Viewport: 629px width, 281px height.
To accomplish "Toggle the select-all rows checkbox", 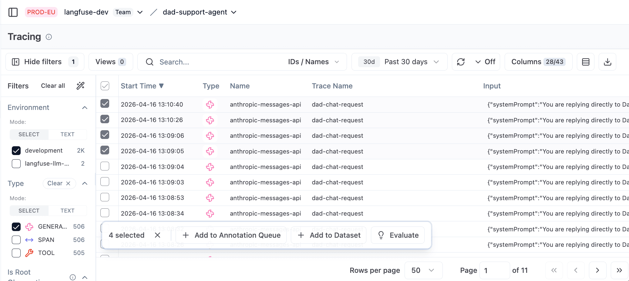I will coord(105,86).
